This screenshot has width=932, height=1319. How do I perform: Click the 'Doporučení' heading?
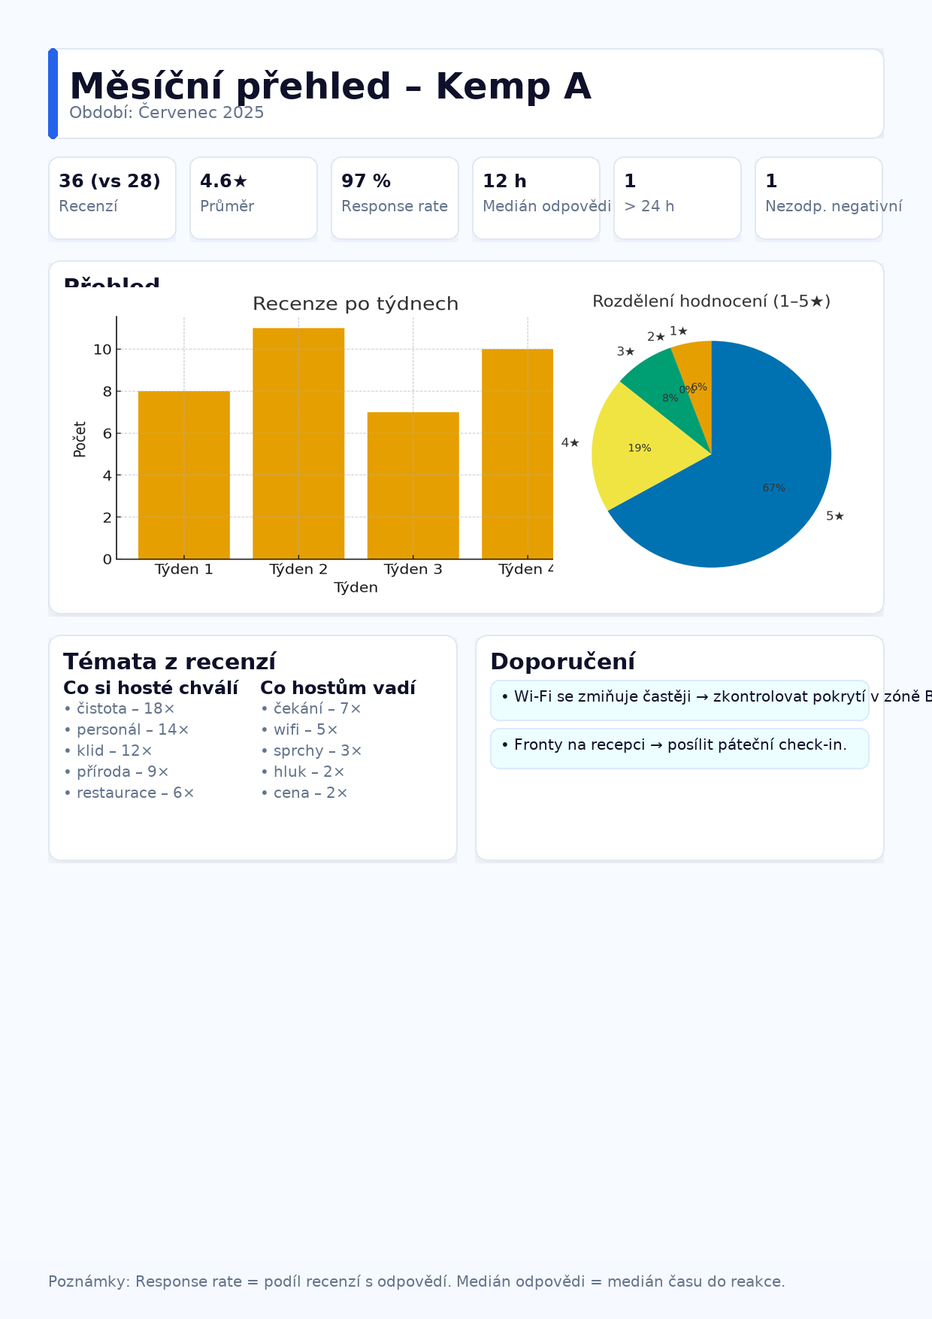562,662
